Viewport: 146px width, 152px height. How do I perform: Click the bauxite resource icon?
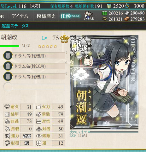pos(127,19)
